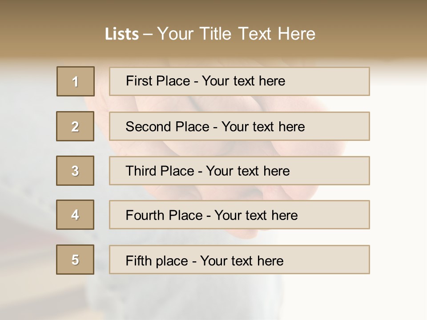
Task: Click the slide title text
Action: (210, 34)
